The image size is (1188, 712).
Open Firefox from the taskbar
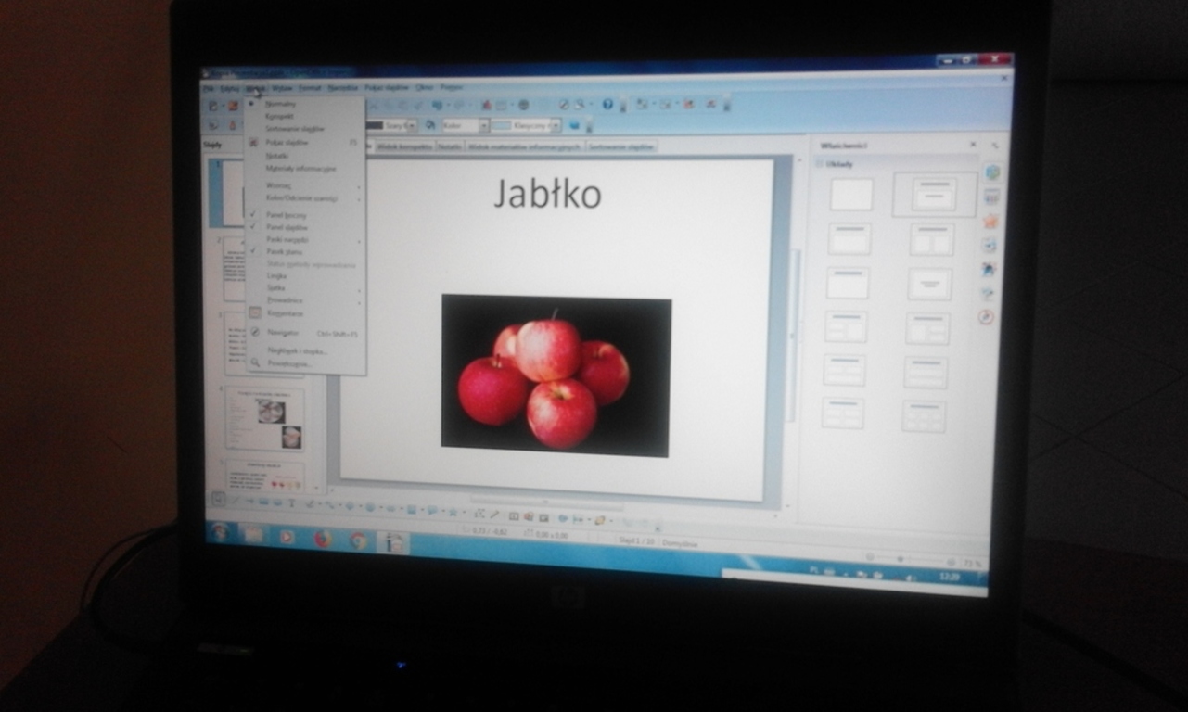pos(323,538)
